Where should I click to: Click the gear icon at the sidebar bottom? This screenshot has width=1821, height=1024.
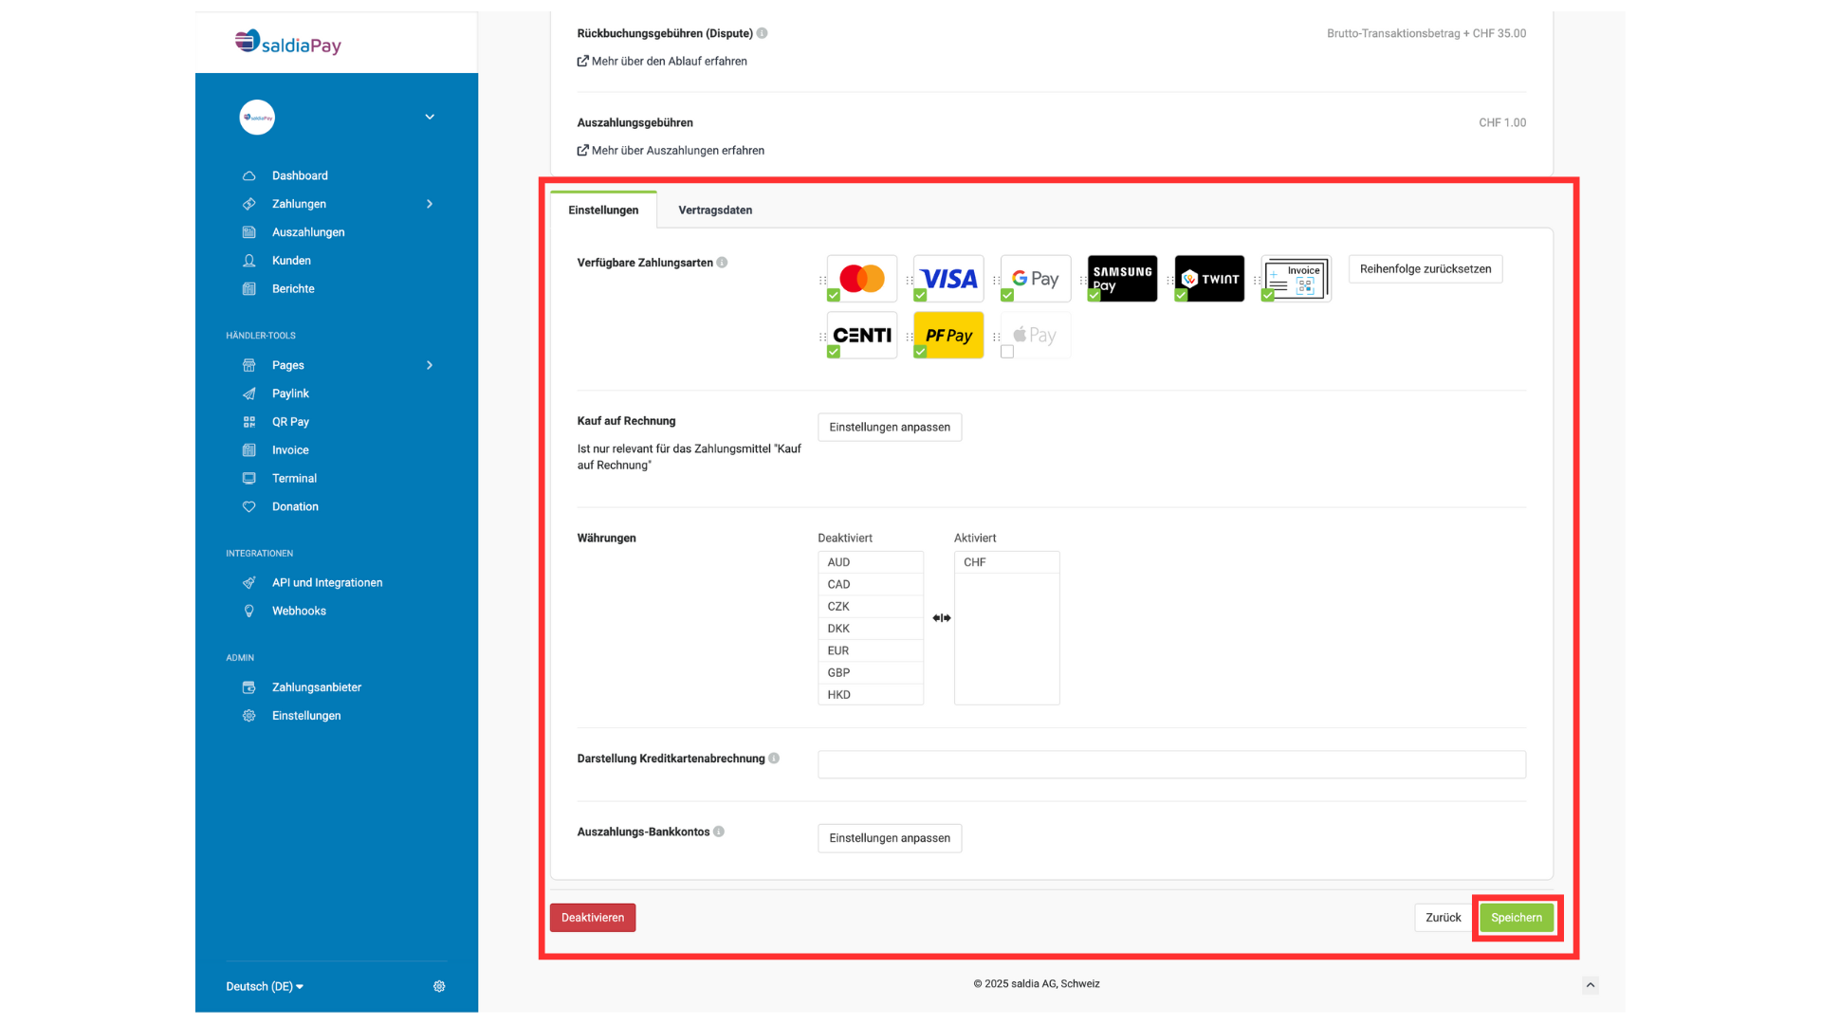point(439,986)
